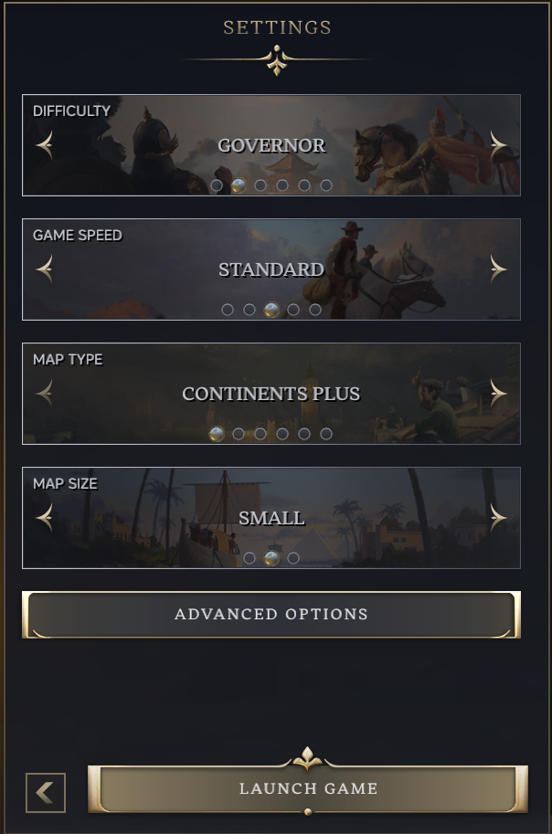The width and height of the screenshot is (552, 834).
Task: Select the last Difficulty dot
Action: [x=326, y=185]
